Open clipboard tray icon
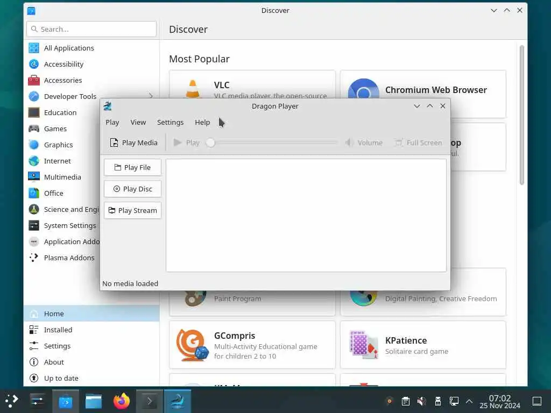The height and width of the screenshot is (413, 551). tap(406, 401)
